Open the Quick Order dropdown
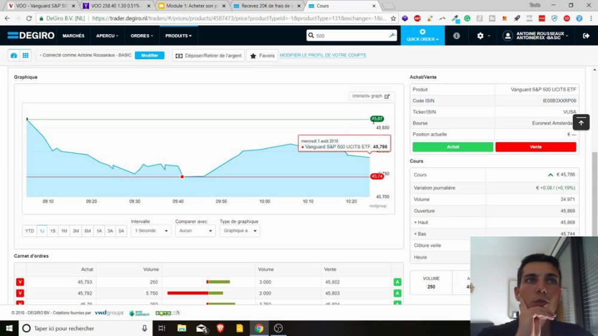Viewport: 598px width, 336px height. pyautogui.click(x=423, y=35)
